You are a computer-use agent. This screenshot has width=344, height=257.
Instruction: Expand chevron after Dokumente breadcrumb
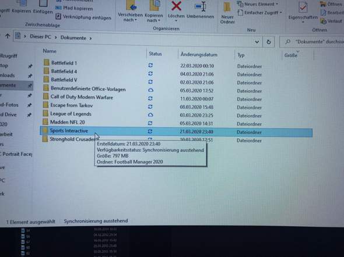coord(90,38)
